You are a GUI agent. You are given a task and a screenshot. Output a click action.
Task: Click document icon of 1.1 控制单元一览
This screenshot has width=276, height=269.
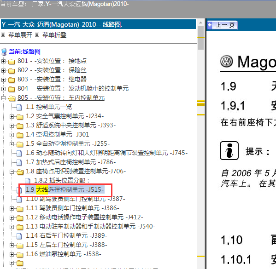[x=19, y=107]
